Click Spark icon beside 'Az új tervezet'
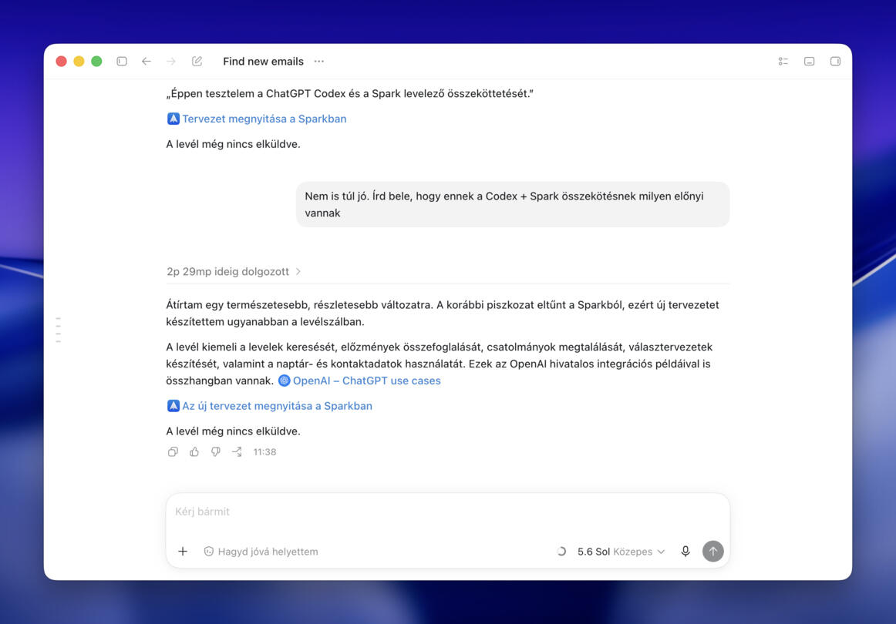 (x=173, y=406)
